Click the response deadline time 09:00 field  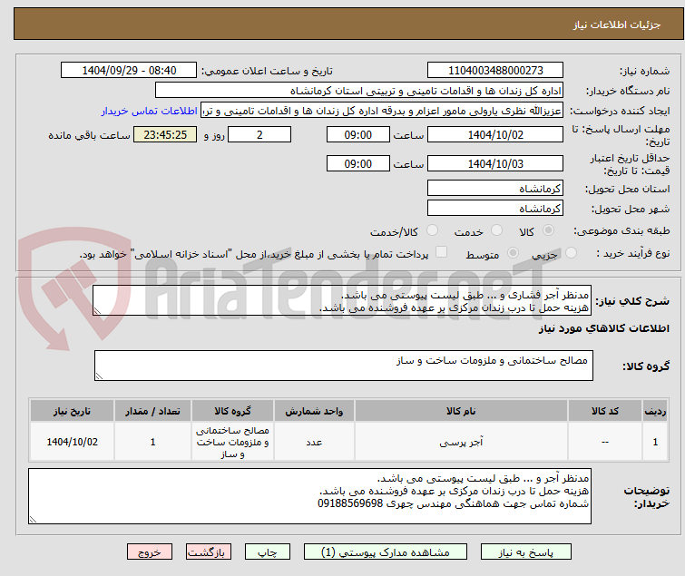point(357,134)
